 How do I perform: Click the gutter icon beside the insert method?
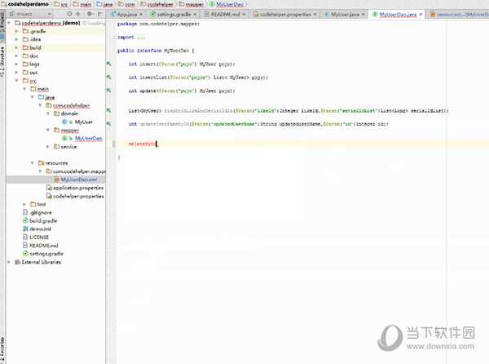pos(108,63)
